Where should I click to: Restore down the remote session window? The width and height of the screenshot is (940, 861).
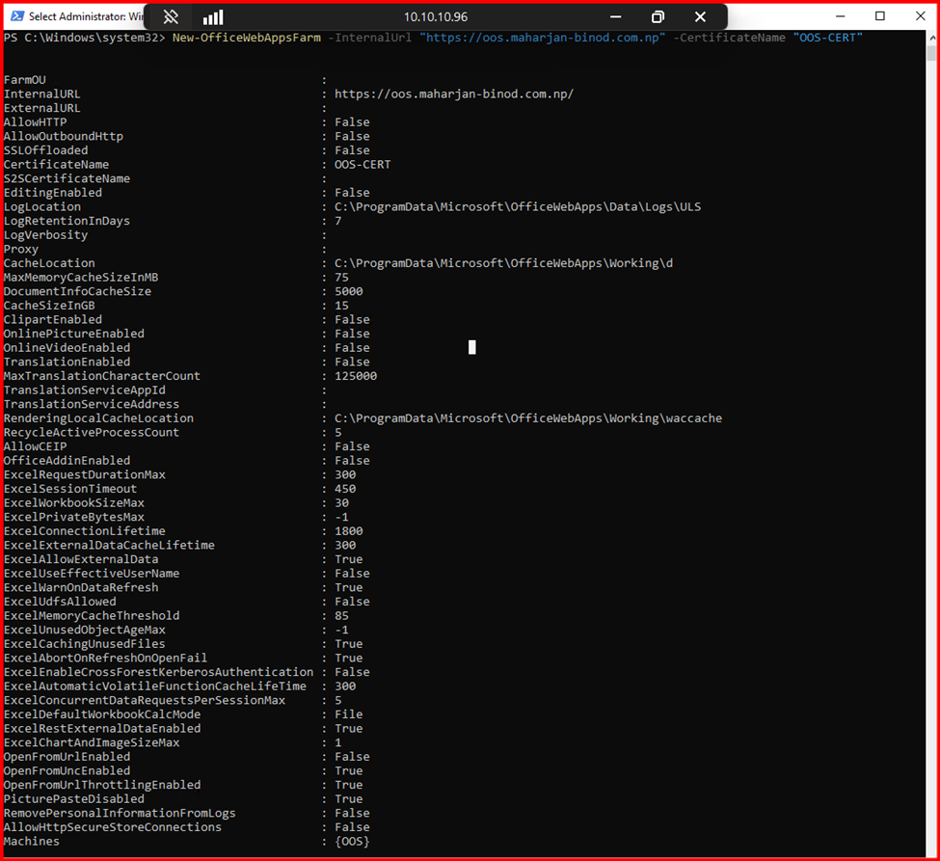tap(658, 17)
